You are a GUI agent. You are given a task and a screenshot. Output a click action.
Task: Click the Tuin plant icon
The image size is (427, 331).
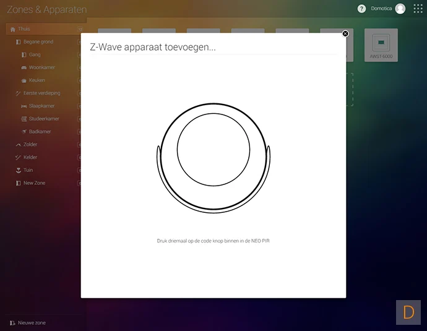[18, 170]
